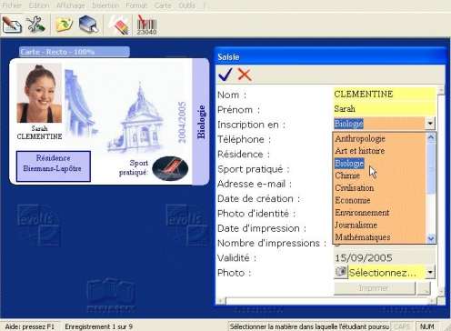Image resolution: width=451 pixels, height=331 pixels.
Task: Choose Economie from the list
Action: coord(353,200)
